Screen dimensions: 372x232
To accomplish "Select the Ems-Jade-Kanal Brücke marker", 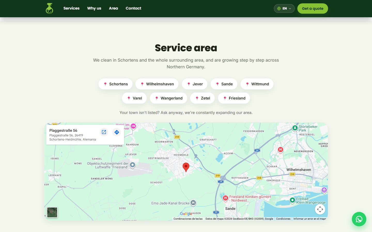I will click(x=193, y=203).
